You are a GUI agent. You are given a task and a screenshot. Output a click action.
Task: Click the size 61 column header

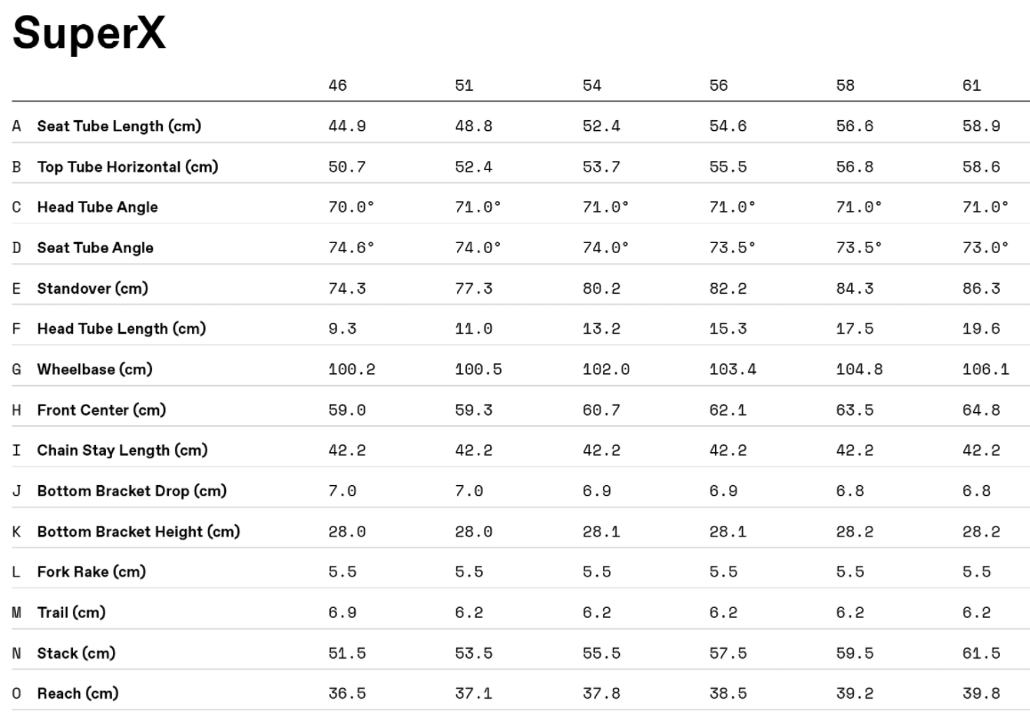971,85
